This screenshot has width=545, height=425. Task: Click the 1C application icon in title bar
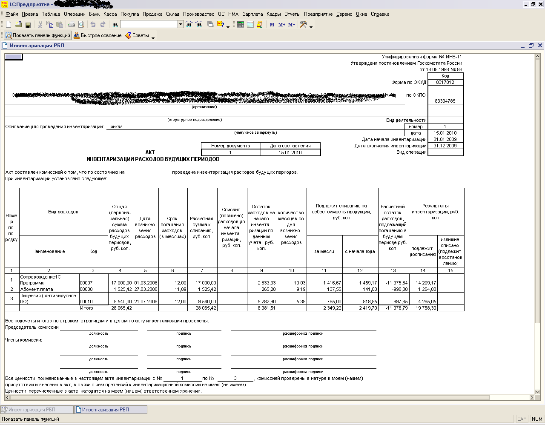(x=5, y=4)
